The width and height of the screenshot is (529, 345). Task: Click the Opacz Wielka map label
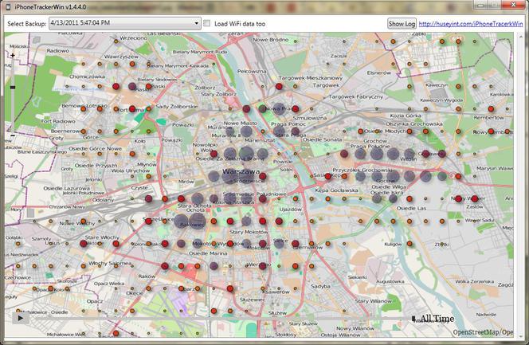(109, 284)
